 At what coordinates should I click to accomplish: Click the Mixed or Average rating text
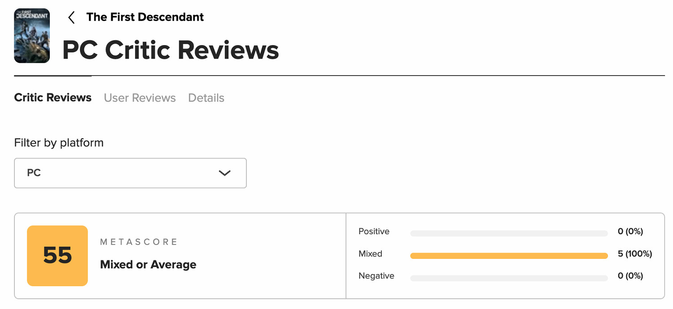click(x=148, y=265)
